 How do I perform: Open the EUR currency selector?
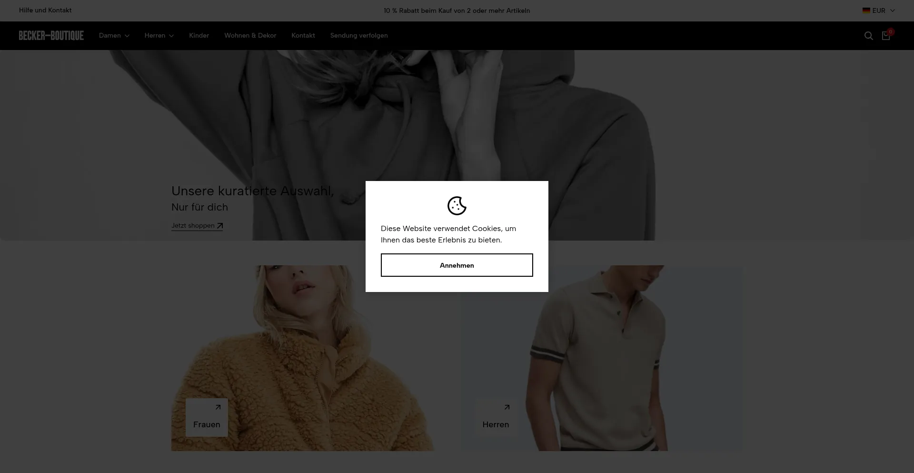tap(879, 10)
